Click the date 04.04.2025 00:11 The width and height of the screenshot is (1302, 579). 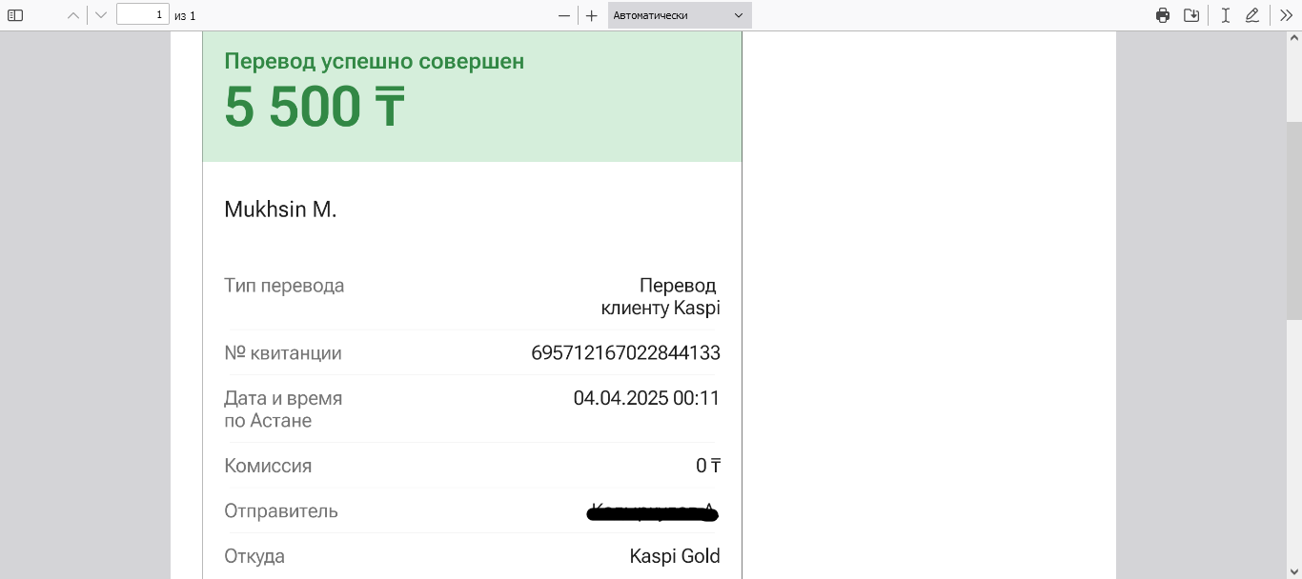(x=646, y=398)
